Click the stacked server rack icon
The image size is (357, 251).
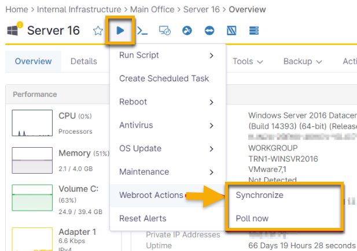pyautogui.click(x=253, y=31)
